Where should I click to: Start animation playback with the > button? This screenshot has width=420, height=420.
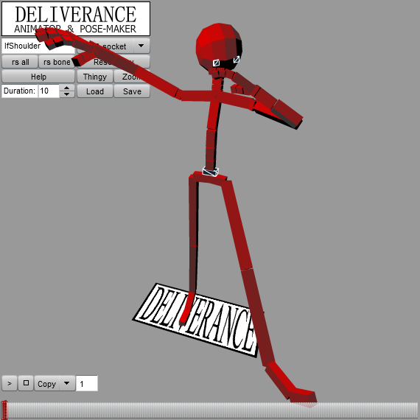10,383
